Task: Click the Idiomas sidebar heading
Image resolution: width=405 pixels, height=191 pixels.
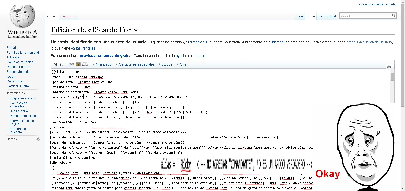Action: pyautogui.click(x=11, y=139)
